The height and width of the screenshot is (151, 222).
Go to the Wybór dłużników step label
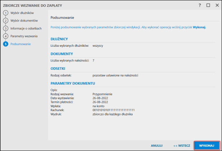point(22,13)
